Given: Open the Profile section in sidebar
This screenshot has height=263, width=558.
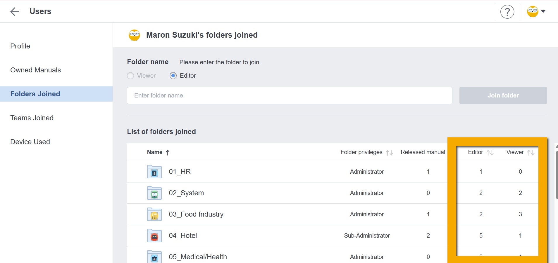Looking at the screenshot, I should coord(20,46).
